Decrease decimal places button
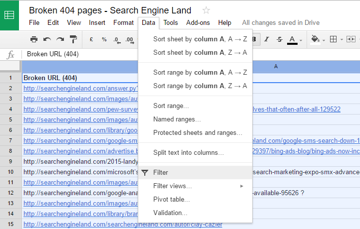360x229 pixels. [x=116, y=39]
